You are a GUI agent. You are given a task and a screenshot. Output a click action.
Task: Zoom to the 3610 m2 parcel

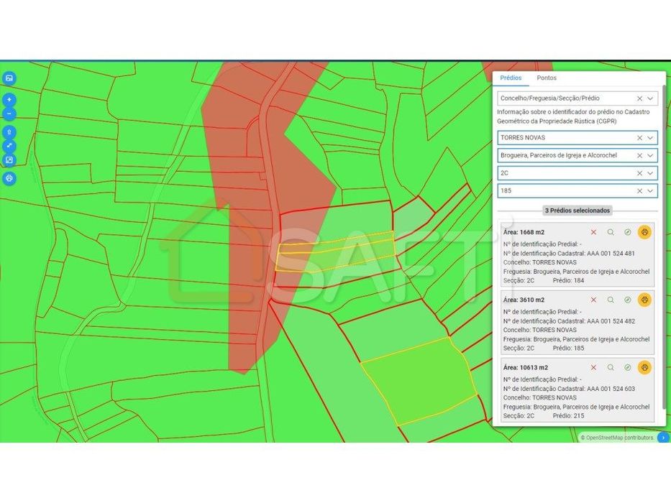click(611, 300)
